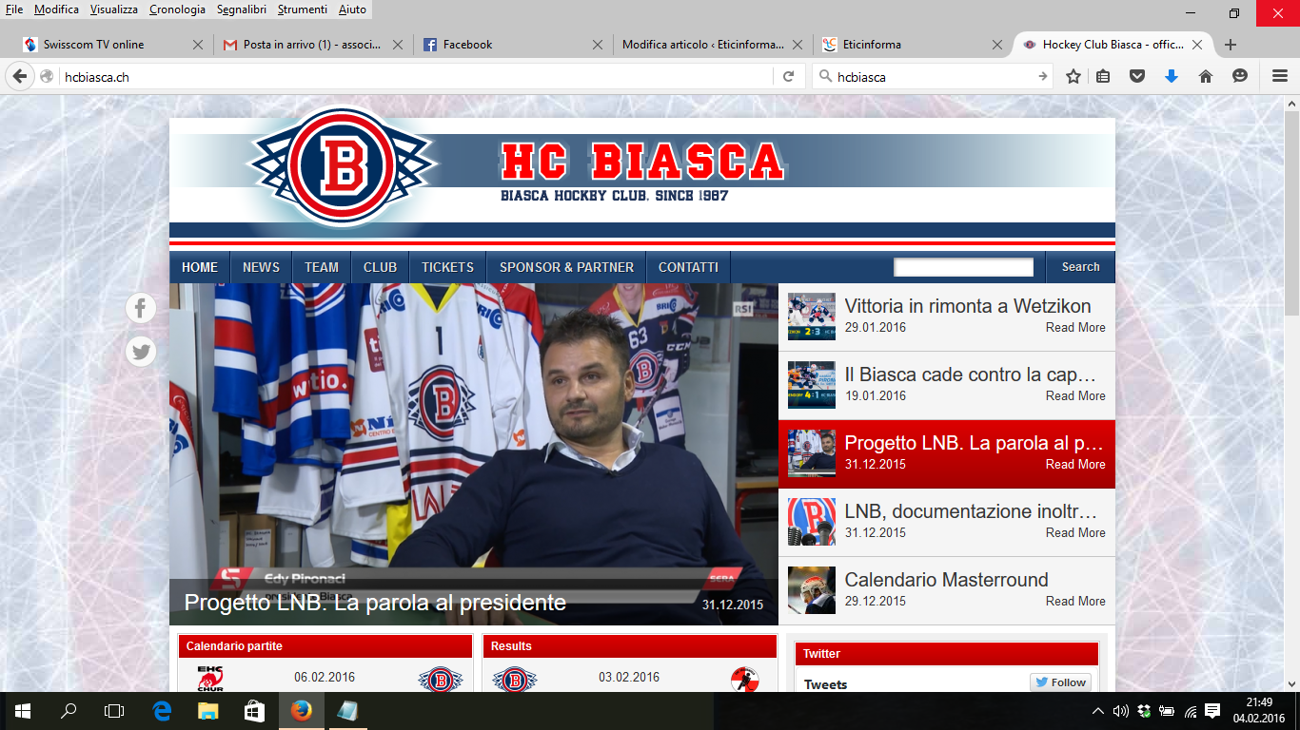Read More on Vittoria in rimonta a Wetzikon
Image resolution: width=1300 pixels, height=730 pixels.
[x=1075, y=327]
